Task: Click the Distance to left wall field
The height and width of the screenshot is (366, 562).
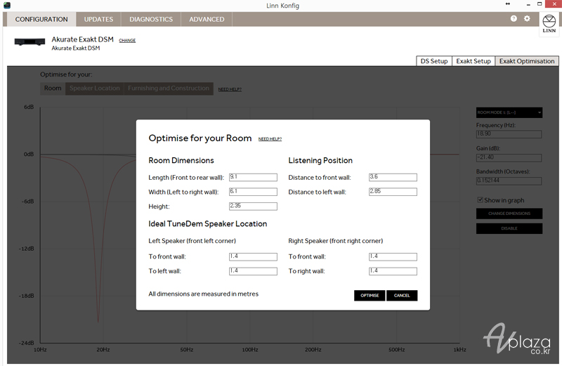Action: [x=393, y=192]
